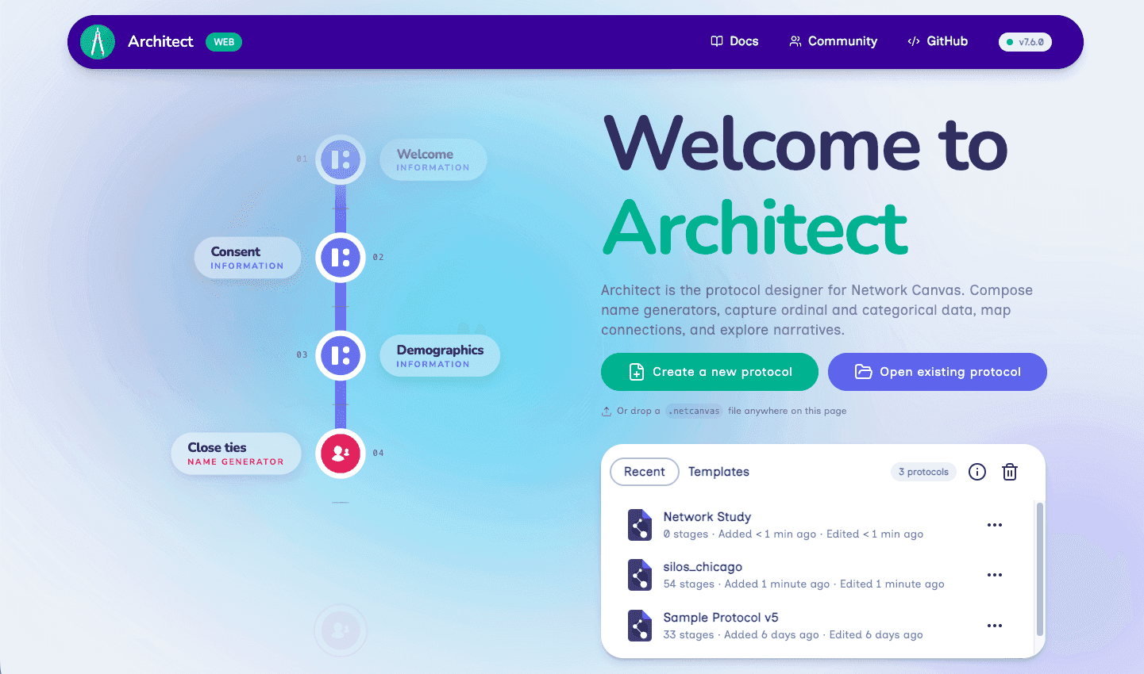
Task: Click the trash icon to clear protocols
Action: [1010, 472]
